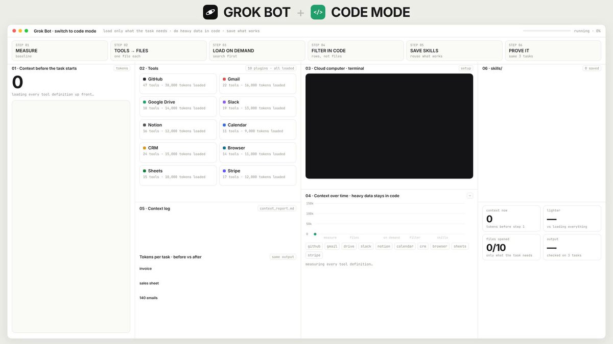This screenshot has width=613, height=344.
Task: Click the Gmail plugin red dot
Action: click(224, 79)
